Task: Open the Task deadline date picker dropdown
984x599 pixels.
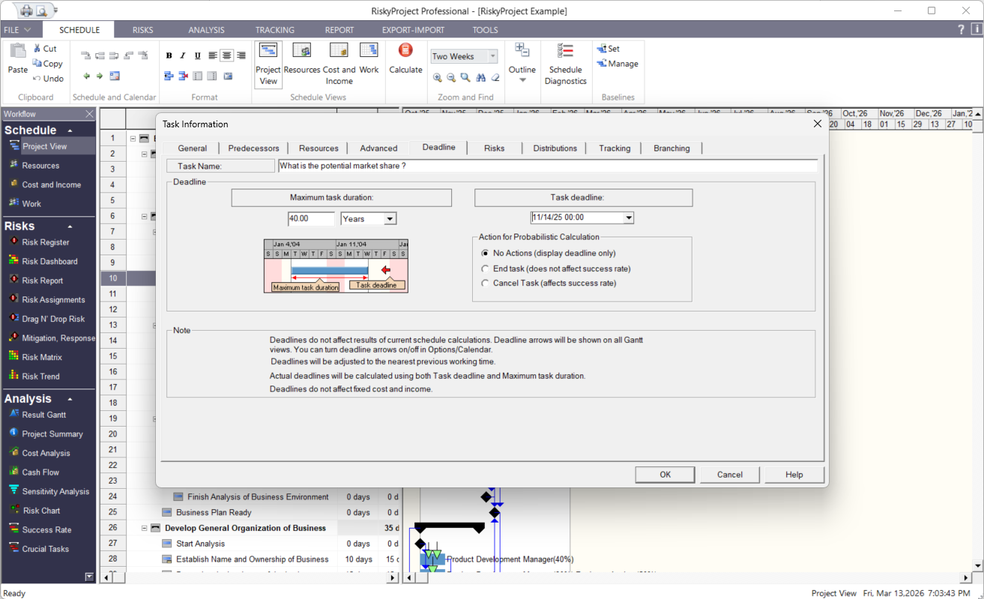Action: click(x=627, y=217)
